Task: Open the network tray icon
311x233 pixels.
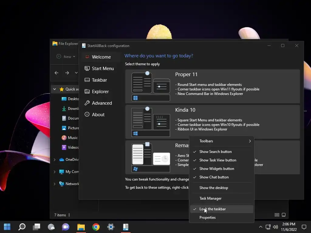Action: pyautogui.click(x=268, y=227)
